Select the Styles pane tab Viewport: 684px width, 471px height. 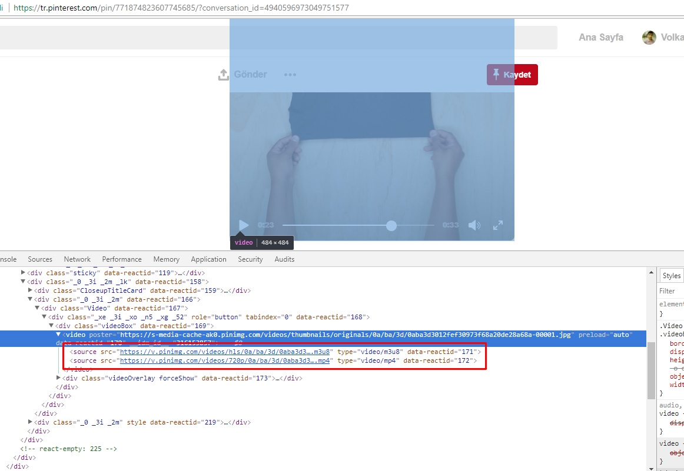pyautogui.click(x=671, y=276)
